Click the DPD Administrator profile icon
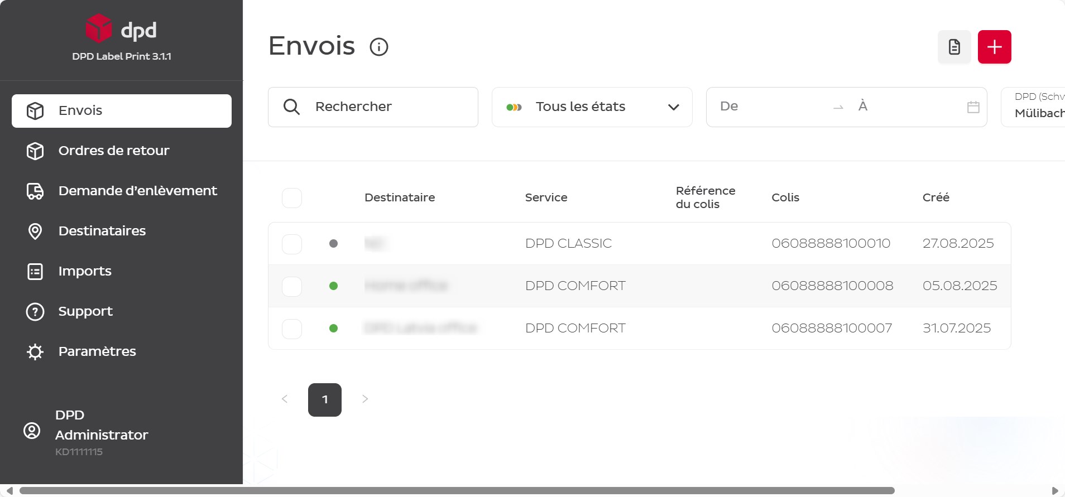The width and height of the screenshot is (1065, 497). click(x=32, y=431)
